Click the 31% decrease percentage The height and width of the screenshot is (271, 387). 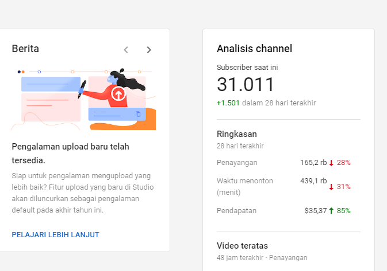pos(343,187)
